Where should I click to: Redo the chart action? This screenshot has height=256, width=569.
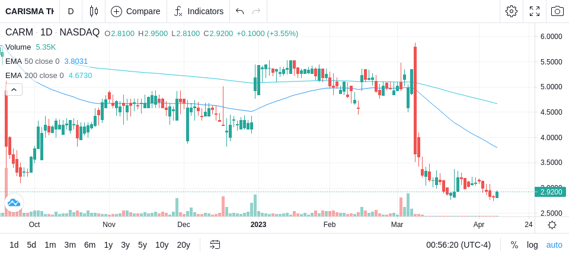pos(257,11)
